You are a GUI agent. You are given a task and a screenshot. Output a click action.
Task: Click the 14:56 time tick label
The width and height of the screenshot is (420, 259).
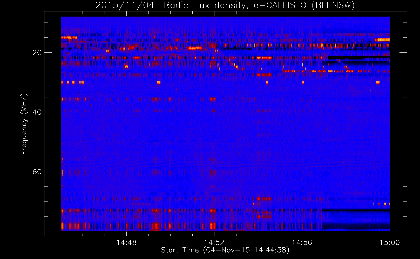coord(302,243)
